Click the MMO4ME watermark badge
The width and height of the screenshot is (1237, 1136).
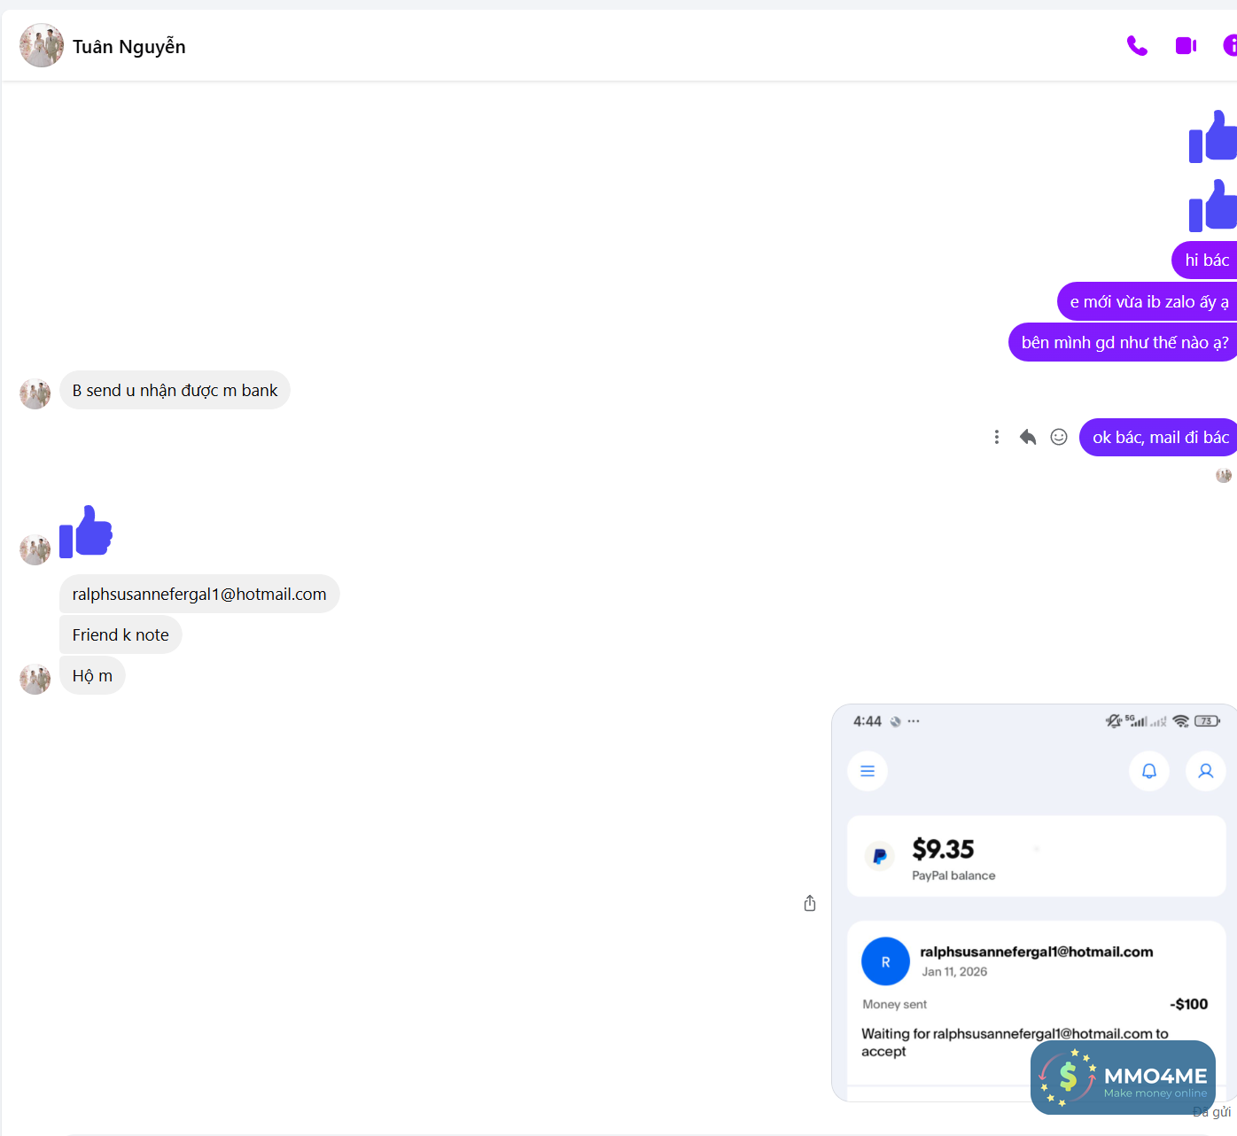pos(1123,1078)
